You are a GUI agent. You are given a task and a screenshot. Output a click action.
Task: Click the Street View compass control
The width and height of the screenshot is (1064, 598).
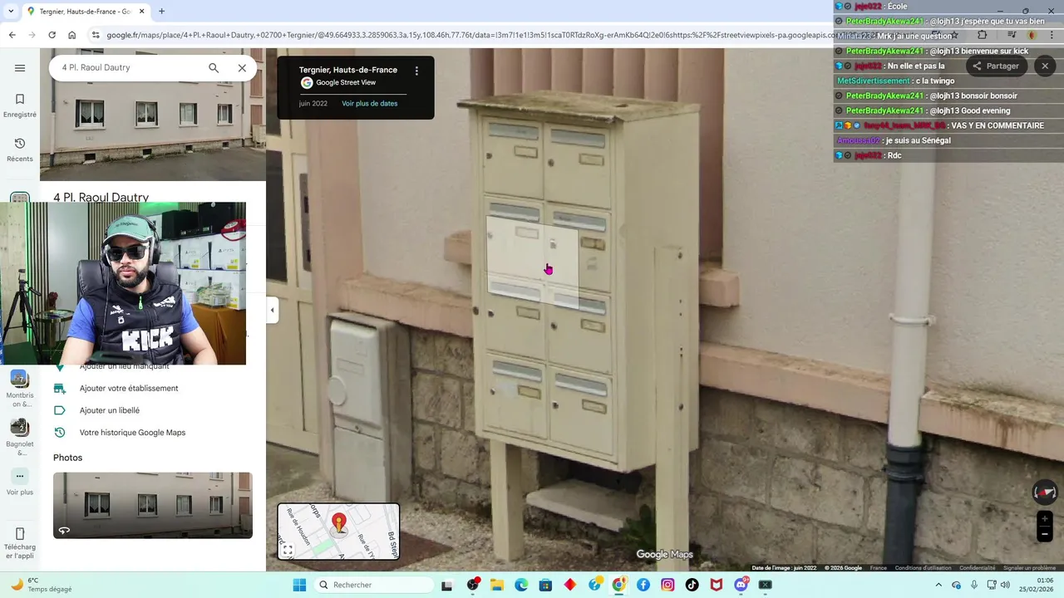(1045, 493)
